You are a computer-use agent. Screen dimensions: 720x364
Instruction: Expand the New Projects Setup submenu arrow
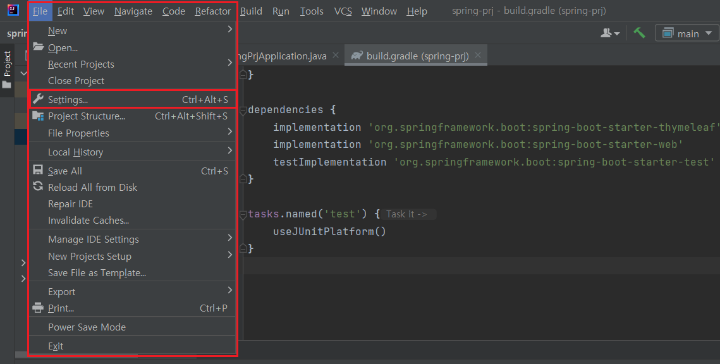230,255
